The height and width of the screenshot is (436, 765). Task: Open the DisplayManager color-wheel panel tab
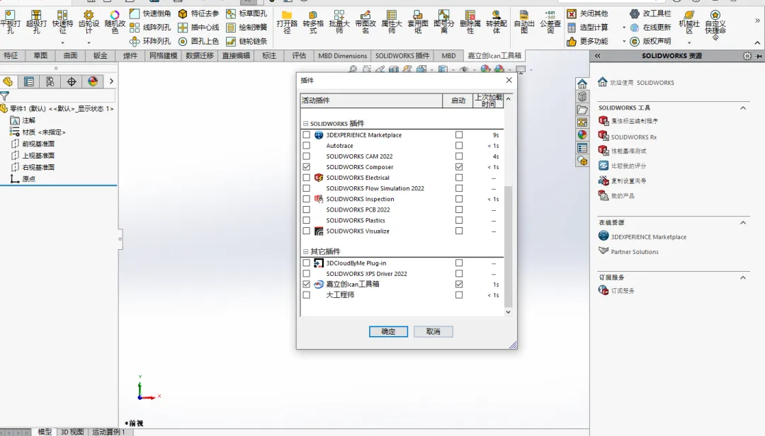93,81
